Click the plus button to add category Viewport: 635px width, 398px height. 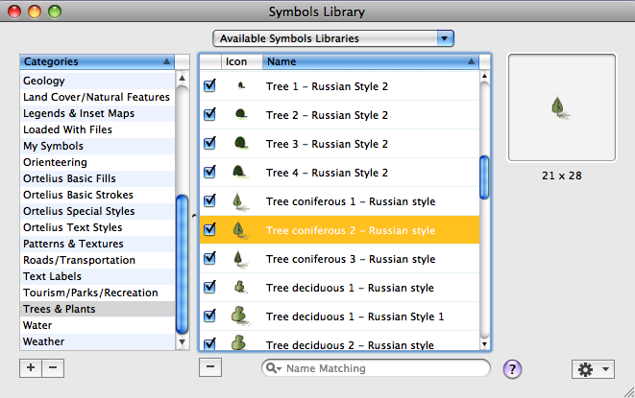click(x=31, y=367)
